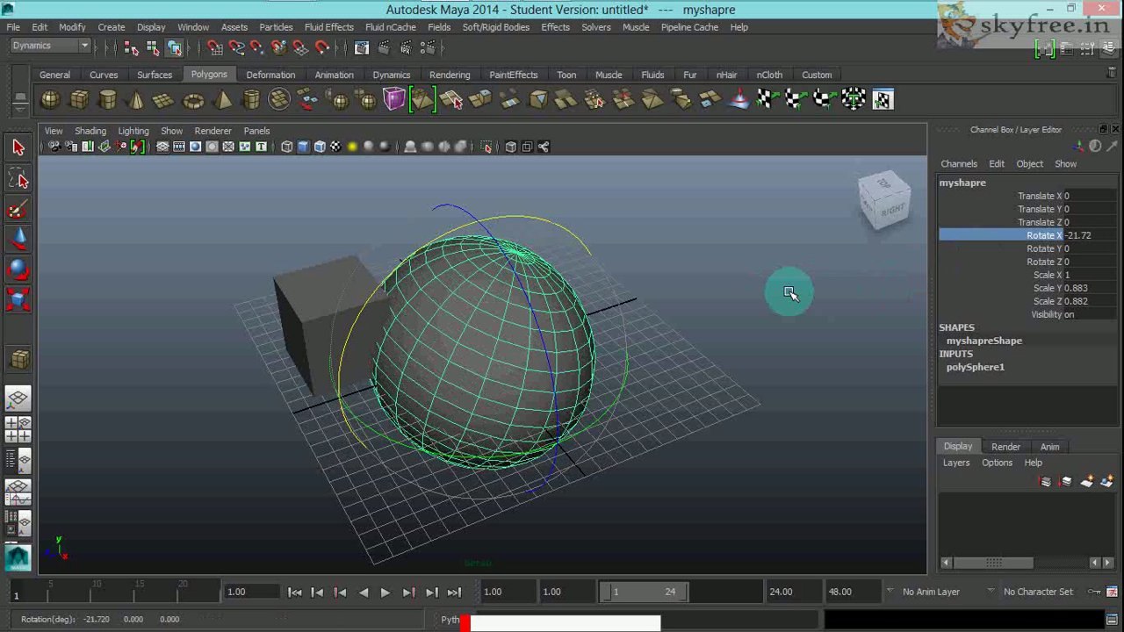Move selected layer up in list
Viewport: 1124px width, 632px height.
point(1045,482)
